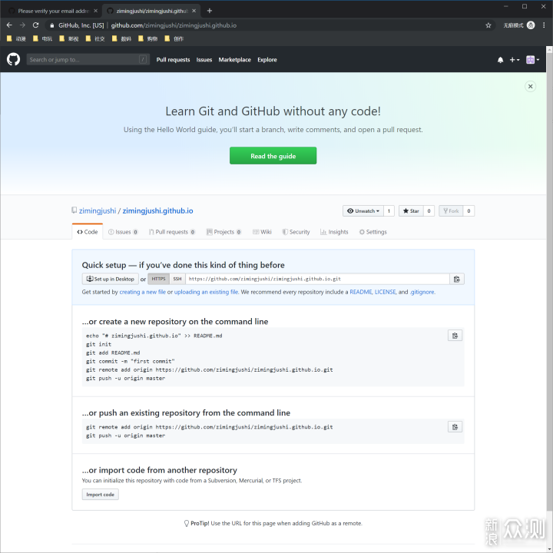
Task: Switch clone URL to SSH
Action: coord(177,279)
